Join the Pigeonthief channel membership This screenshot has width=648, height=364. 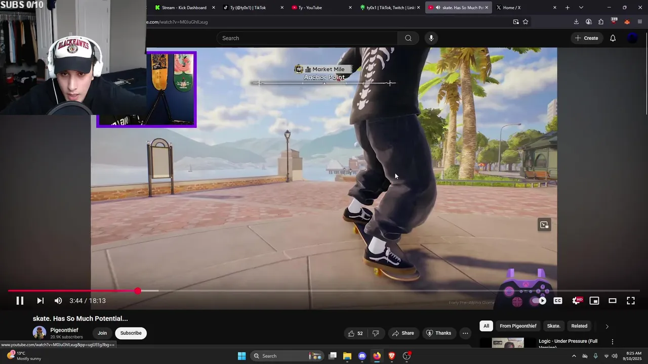(x=102, y=333)
